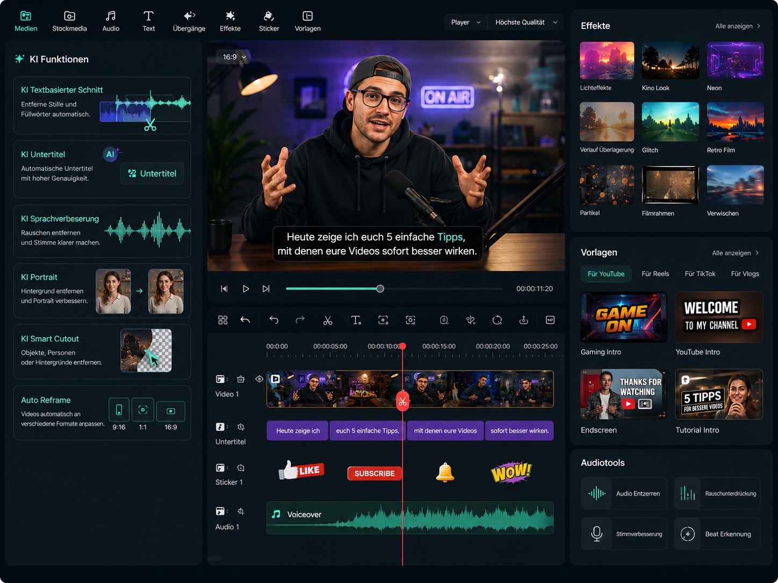The image size is (778, 583).
Task: Apply the Glitch effect thumbnail
Action: coord(670,122)
